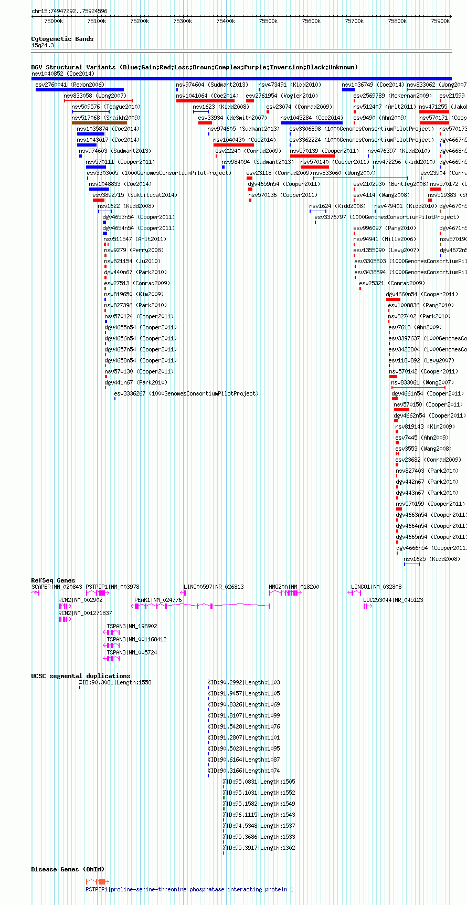Open esv25321 (Conrad2009) variant label
The height and width of the screenshot is (905, 467).
click(x=392, y=283)
